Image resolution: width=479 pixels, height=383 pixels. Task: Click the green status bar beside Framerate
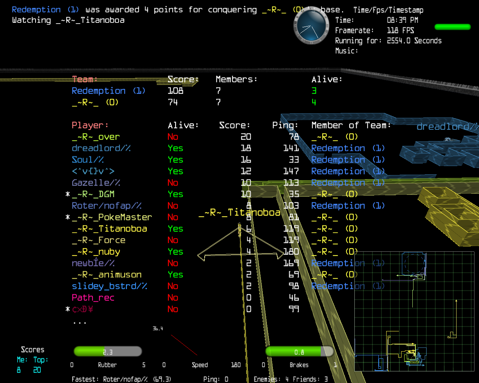[x=452, y=27]
